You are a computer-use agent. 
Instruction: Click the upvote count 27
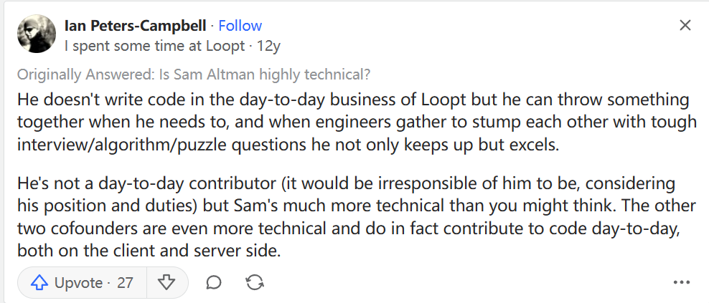(x=125, y=283)
